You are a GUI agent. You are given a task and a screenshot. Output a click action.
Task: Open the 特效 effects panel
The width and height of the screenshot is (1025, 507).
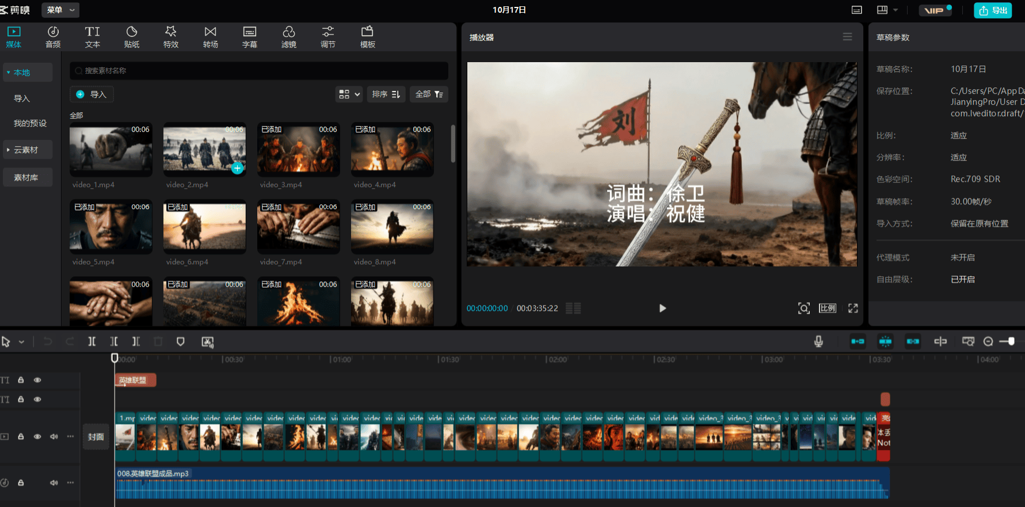pos(171,37)
